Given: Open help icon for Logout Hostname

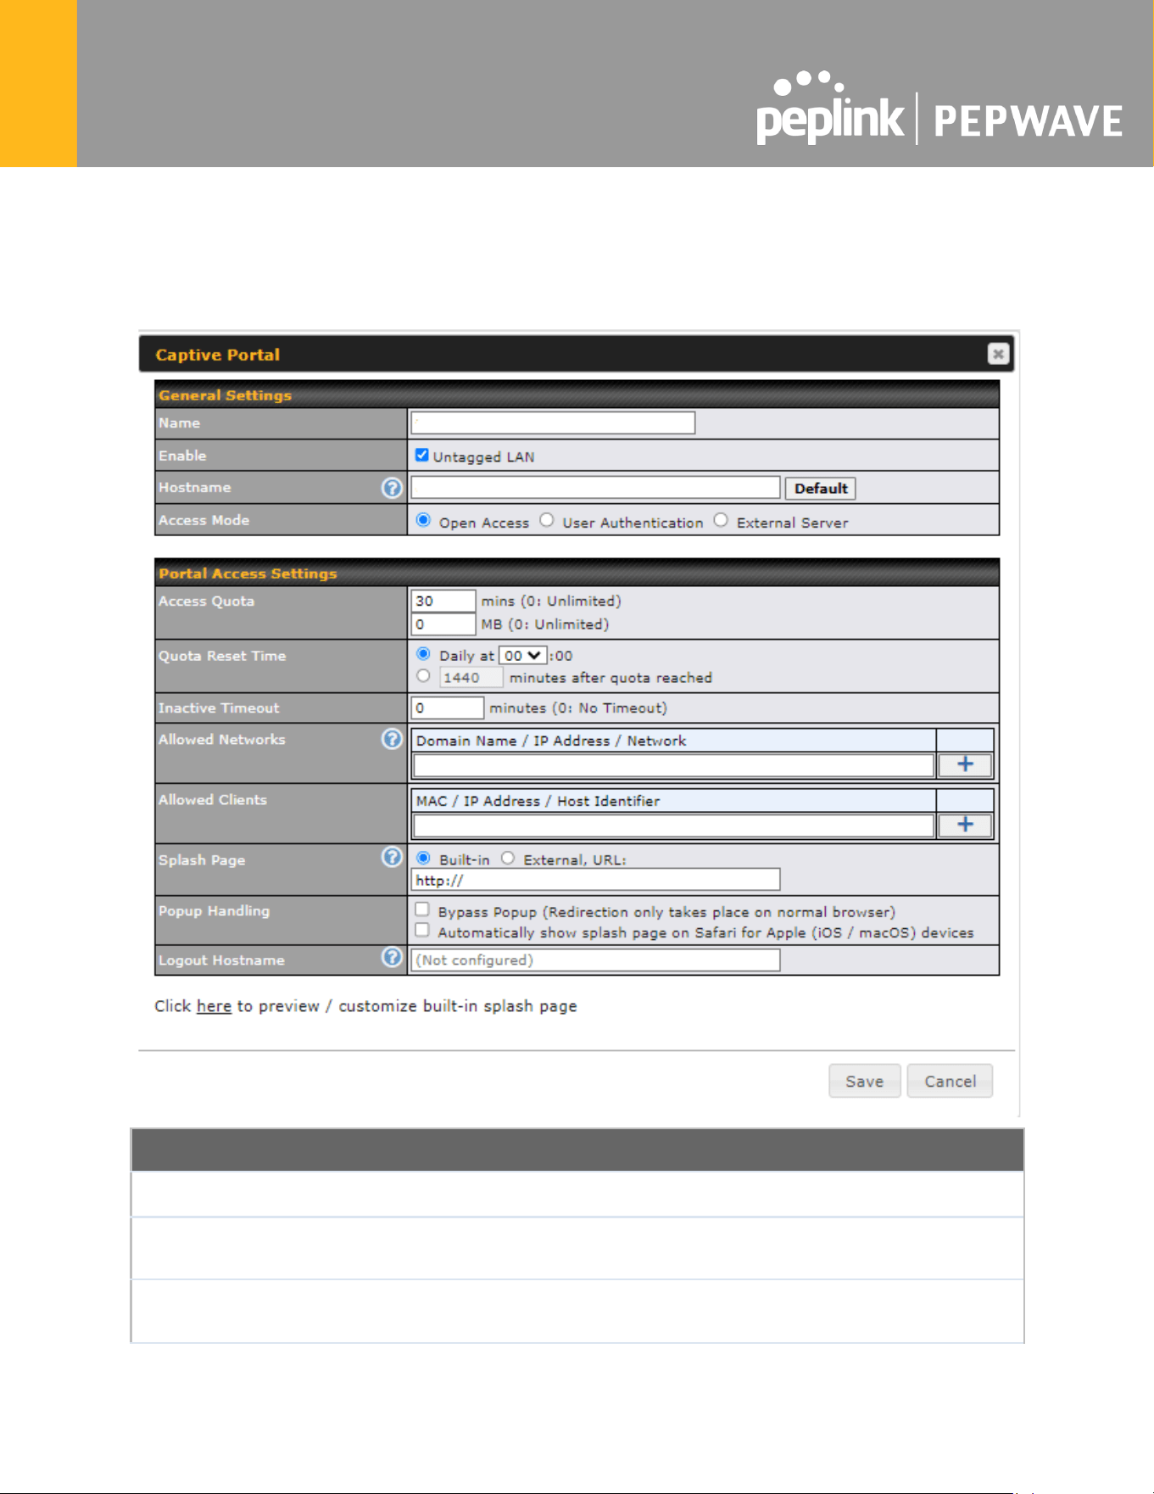Looking at the screenshot, I should [x=392, y=957].
